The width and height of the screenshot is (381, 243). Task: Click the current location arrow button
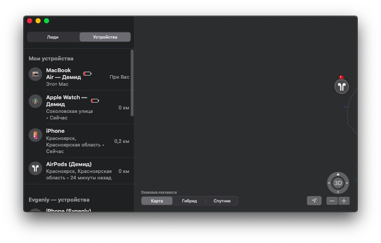coord(314,201)
